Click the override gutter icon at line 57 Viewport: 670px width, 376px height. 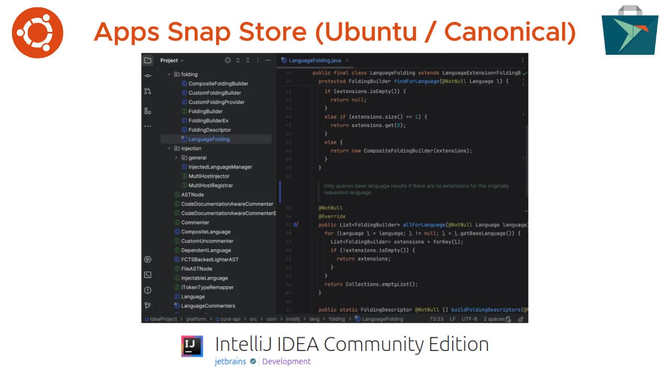[x=296, y=225]
